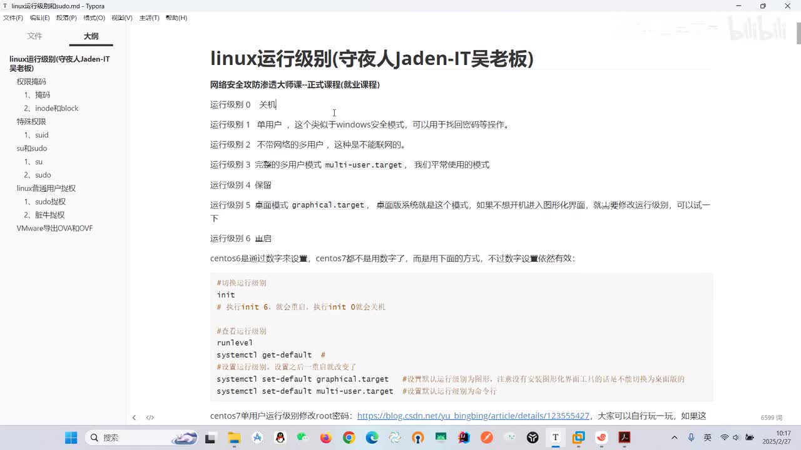Go to outline item 2、脏牛提权
This screenshot has height=450, width=801.
point(44,215)
